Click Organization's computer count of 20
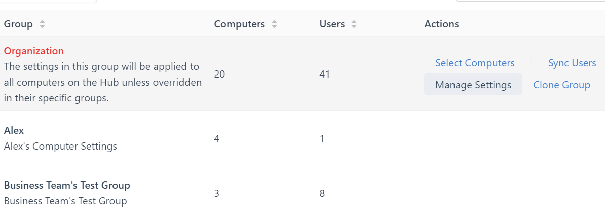This screenshot has width=605, height=219. point(219,74)
